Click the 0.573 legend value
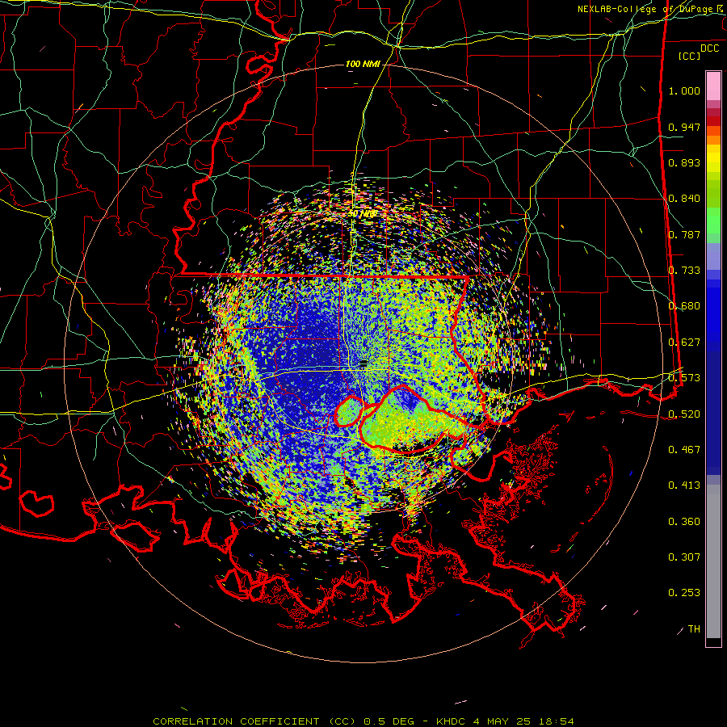The height and width of the screenshot is (727, 727). (x=684, y=378)
